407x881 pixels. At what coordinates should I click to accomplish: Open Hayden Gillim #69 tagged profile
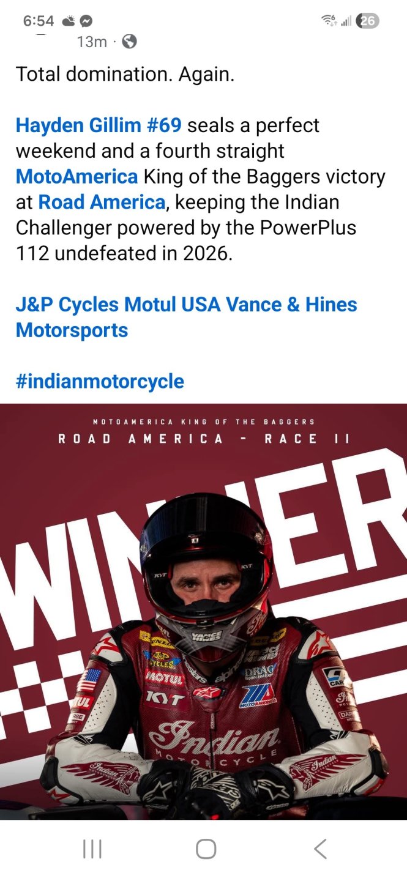pos(99,125)
